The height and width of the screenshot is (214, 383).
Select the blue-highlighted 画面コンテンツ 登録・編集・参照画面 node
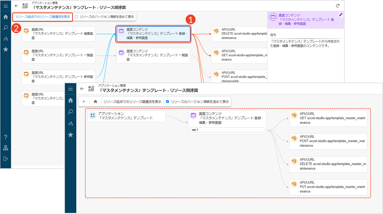[x=153, y=34]
